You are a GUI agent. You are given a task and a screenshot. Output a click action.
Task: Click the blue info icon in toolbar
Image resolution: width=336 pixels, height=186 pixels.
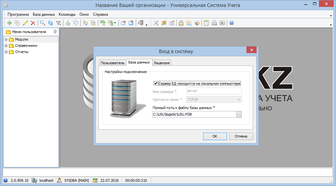pyautogui.click(x=232, y=23)
